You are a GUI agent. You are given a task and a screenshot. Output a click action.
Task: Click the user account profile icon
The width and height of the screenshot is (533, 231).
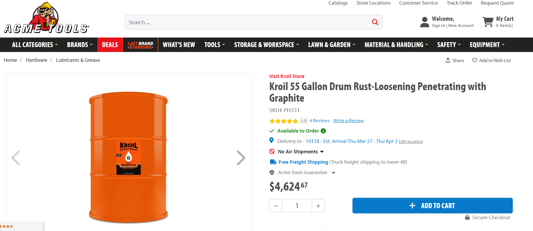tap(424, 22)
